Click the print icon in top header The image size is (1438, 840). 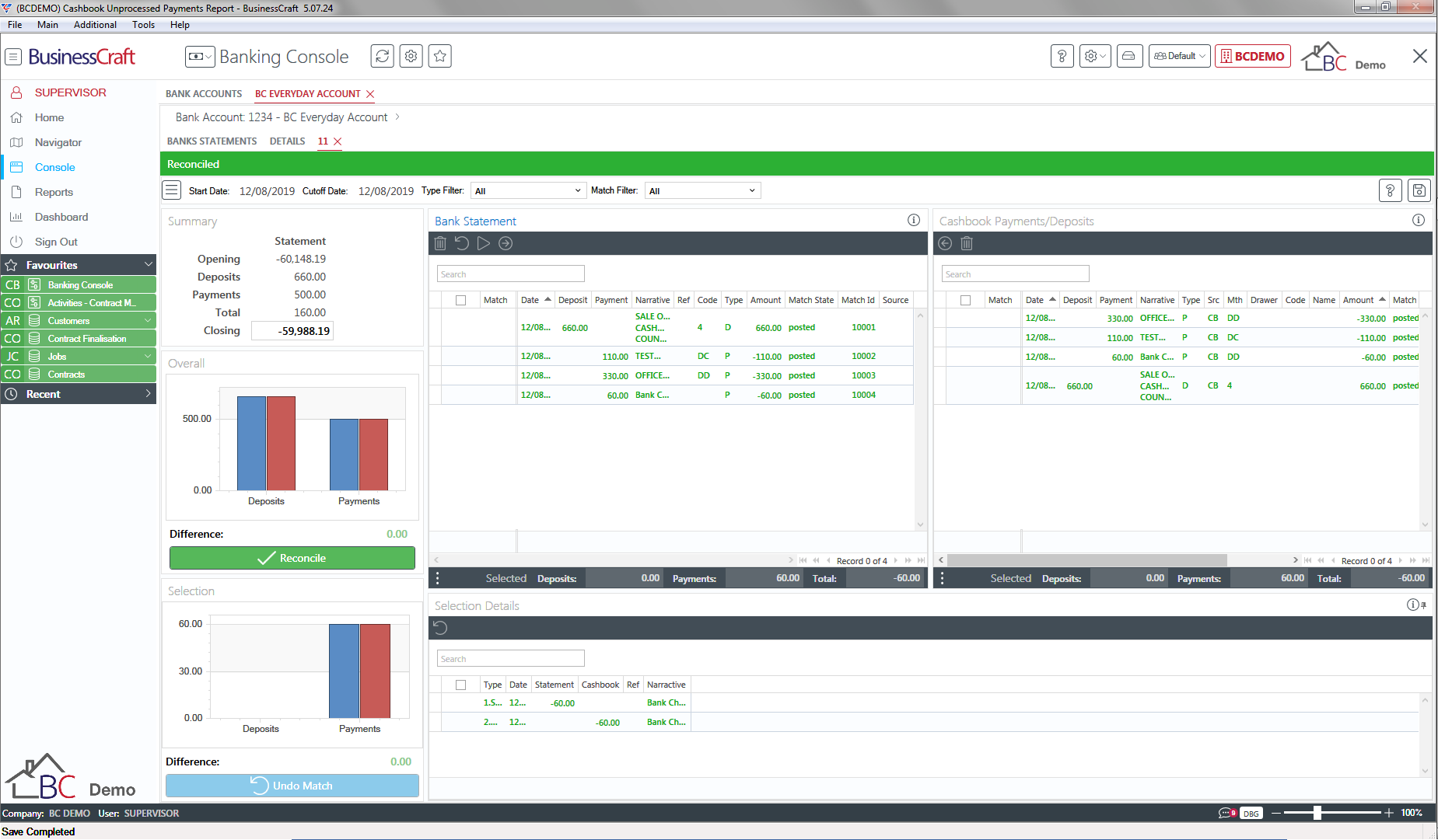pos(1128,56)
